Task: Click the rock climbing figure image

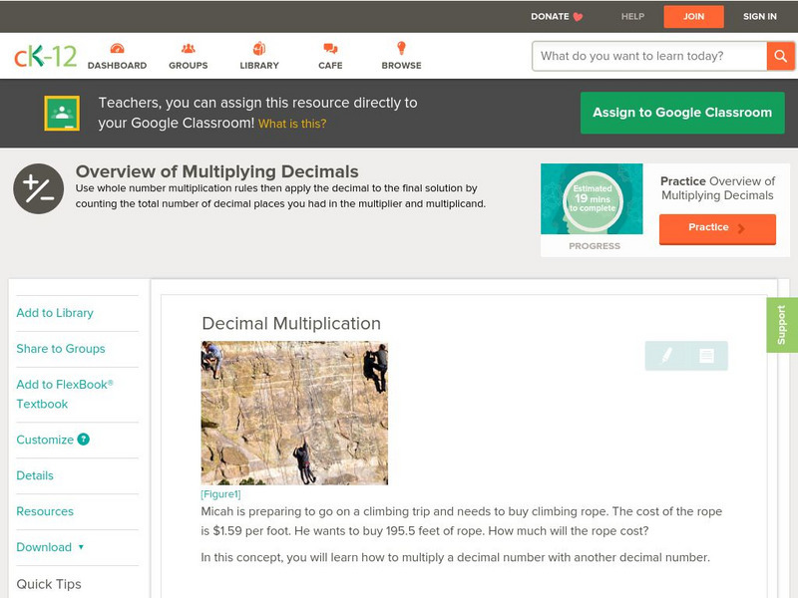Action: point(294,413)
